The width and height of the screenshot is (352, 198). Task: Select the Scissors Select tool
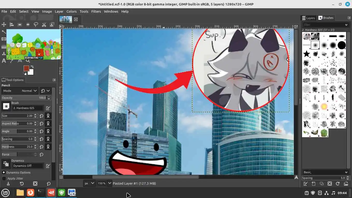click(44, 24)
